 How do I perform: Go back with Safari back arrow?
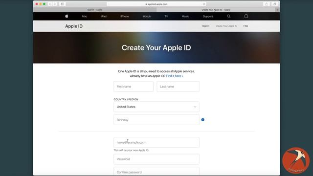(x=50, y=4)
